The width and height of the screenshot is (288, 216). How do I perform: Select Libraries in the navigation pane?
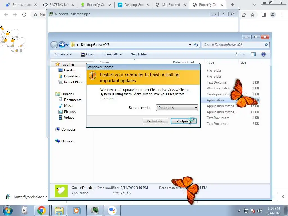67,94
